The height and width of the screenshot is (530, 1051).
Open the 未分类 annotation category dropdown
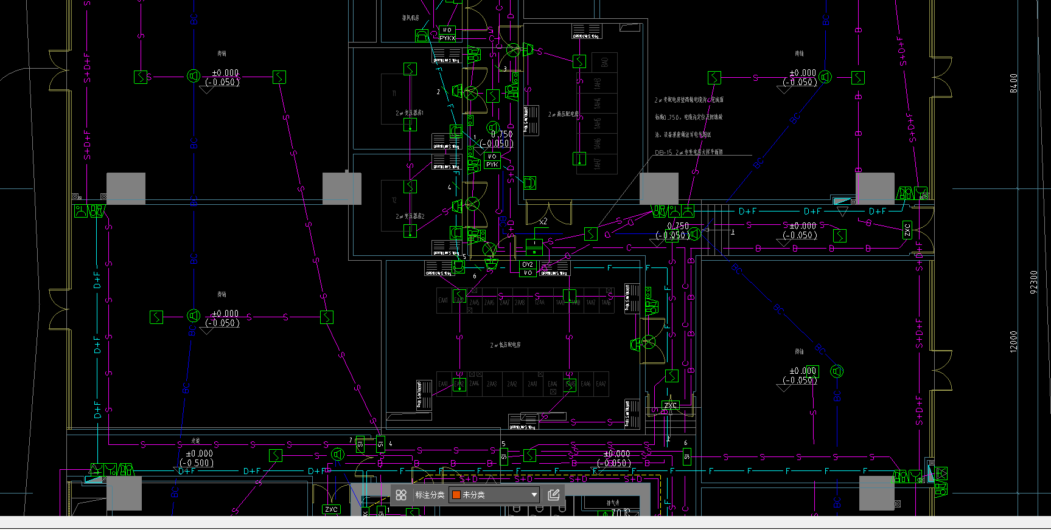tap(494, 495)
